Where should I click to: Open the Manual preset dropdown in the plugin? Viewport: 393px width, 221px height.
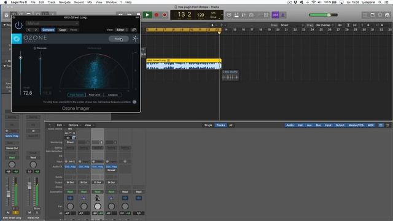pyautogui.click(x=52, y=23)
